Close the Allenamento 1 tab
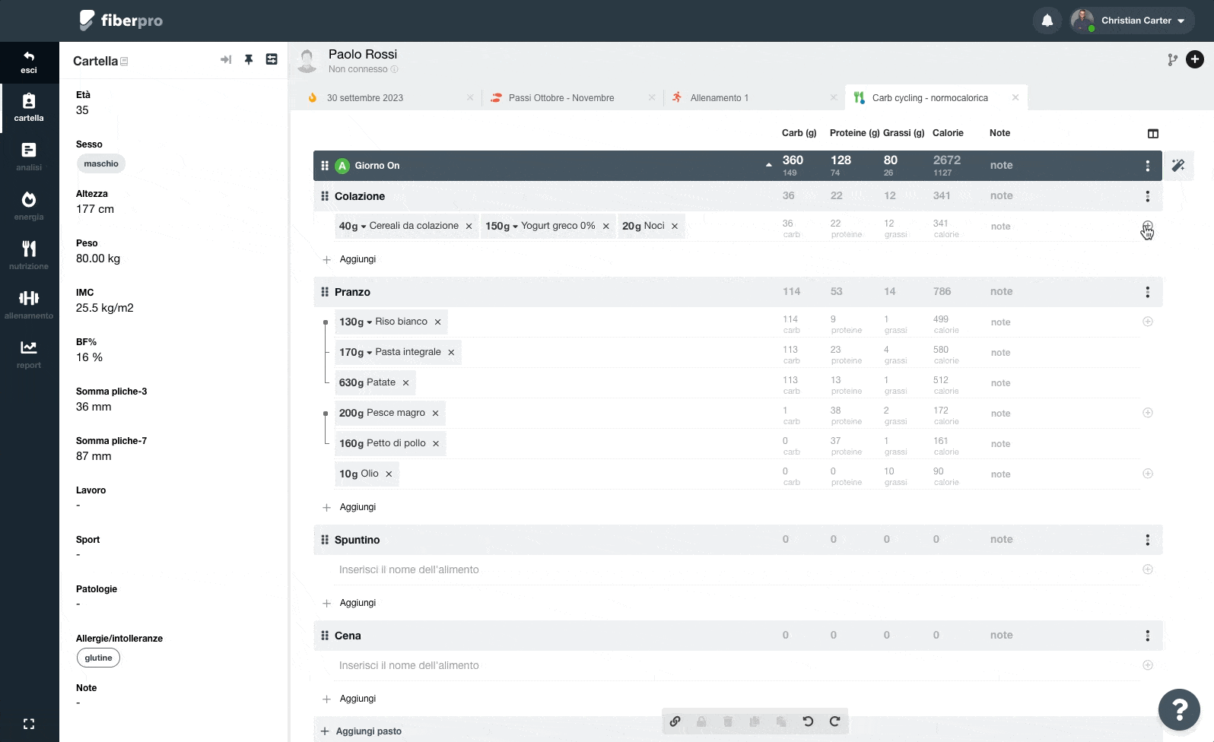 [834, 97]
